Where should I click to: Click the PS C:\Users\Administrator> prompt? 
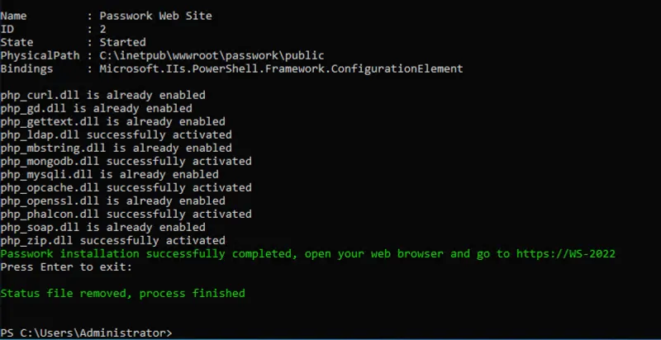coord(87,333)
